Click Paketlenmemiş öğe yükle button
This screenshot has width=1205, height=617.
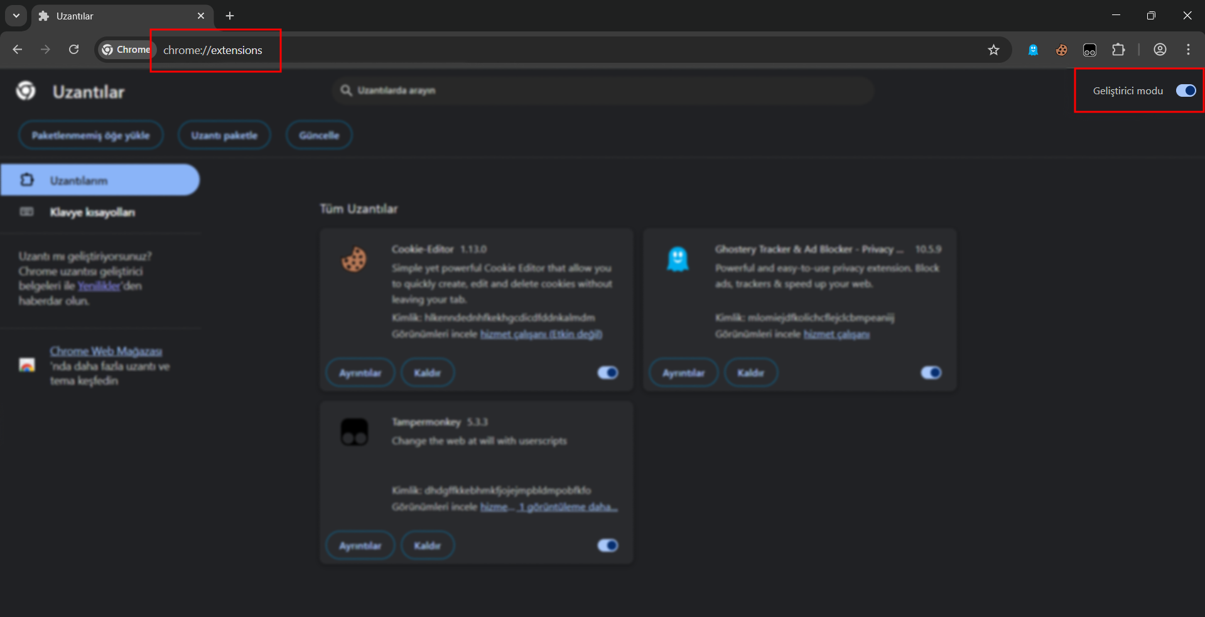pyautogui.click(x=91, y=135)
